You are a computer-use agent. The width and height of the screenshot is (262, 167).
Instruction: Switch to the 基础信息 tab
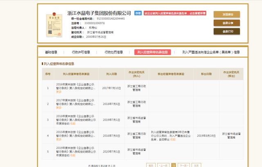click(x=51, y=52)
